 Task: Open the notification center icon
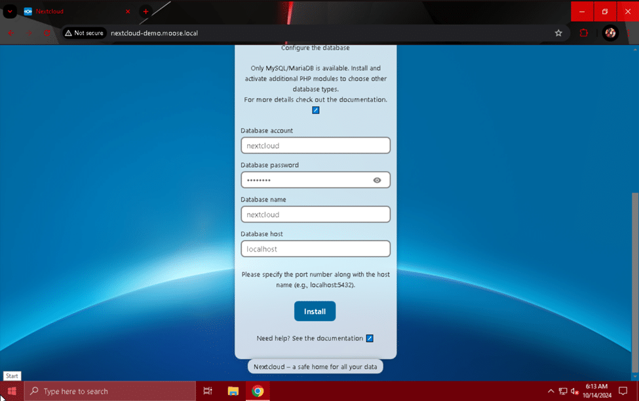(623, 391)
